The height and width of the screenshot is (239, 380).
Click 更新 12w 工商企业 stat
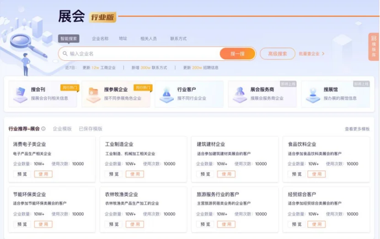pos(99,68)
